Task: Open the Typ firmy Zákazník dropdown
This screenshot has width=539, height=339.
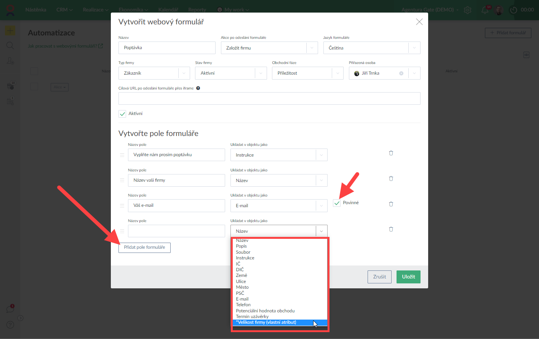Action: 184,73
